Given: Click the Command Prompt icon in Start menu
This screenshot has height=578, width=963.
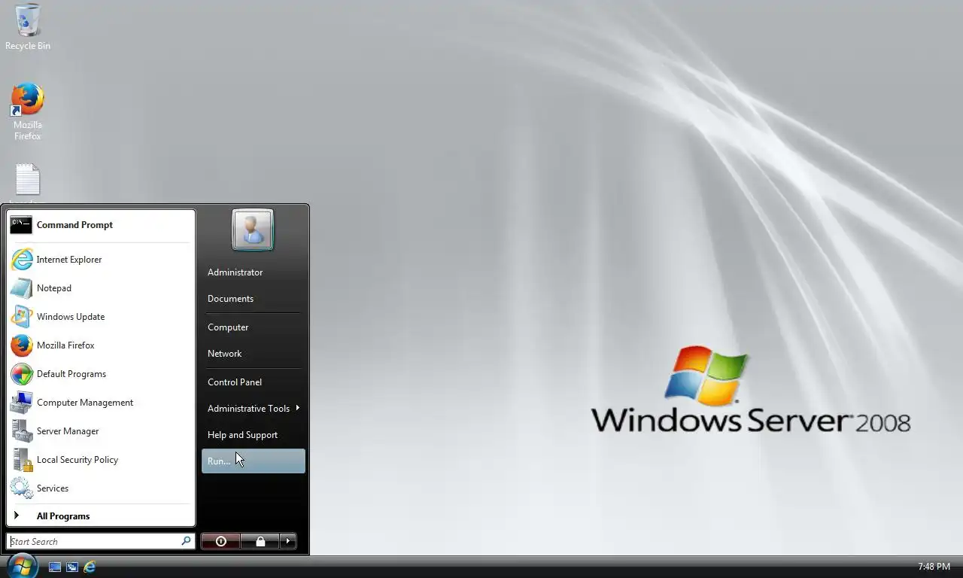Looking at the screenshot, I should 21,224.
